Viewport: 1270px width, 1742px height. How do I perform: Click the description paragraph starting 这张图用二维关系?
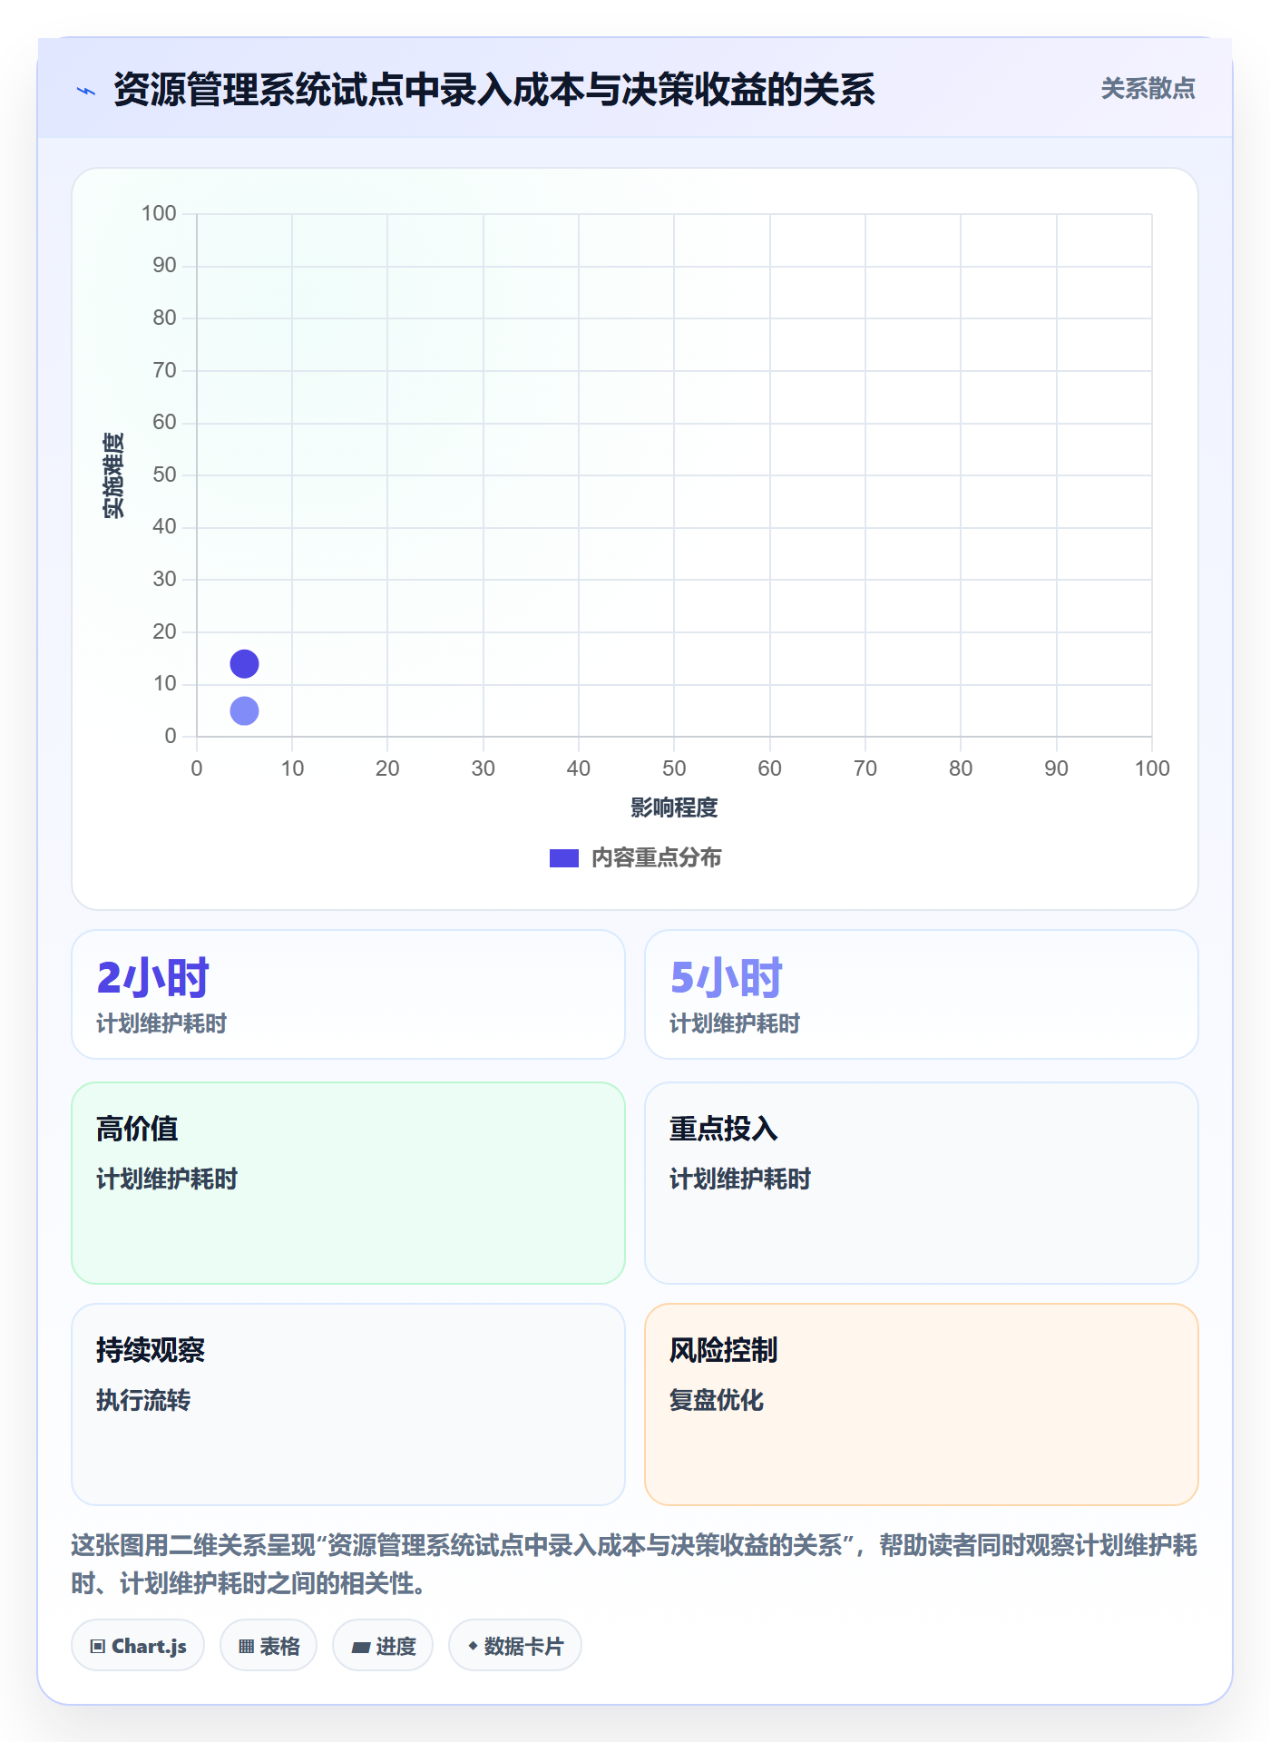coord(634,1564)
